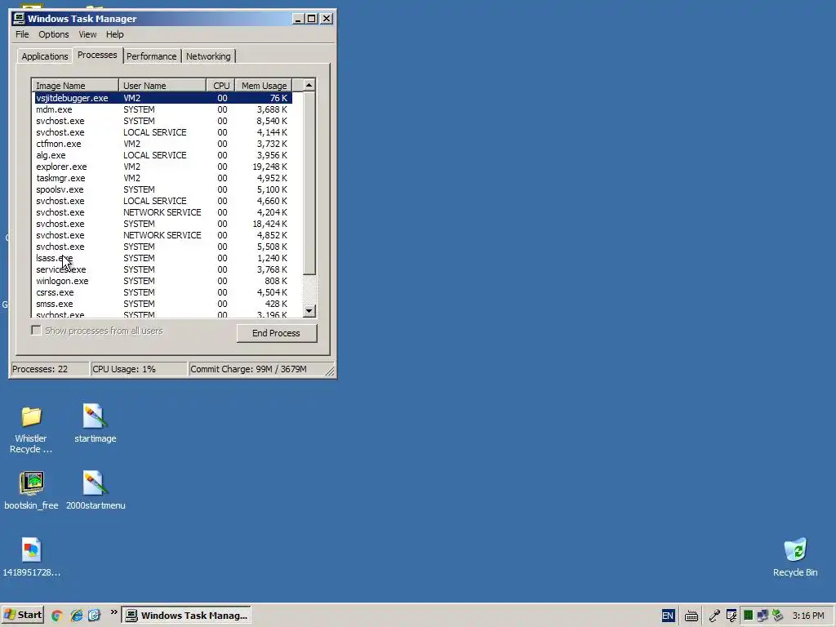Click the Windows Task Manager taskbar button
836x627 pixels.
pos(186,616)
